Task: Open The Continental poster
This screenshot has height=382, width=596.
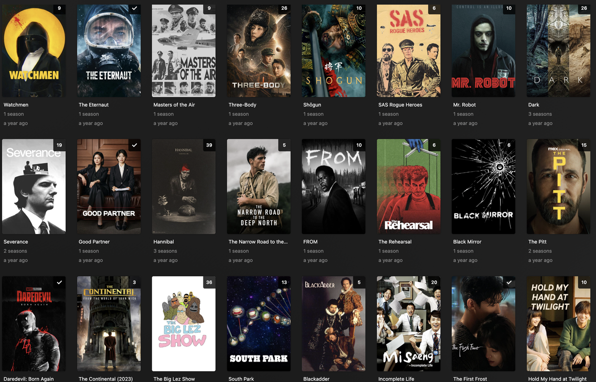Action: pos(109,324)
